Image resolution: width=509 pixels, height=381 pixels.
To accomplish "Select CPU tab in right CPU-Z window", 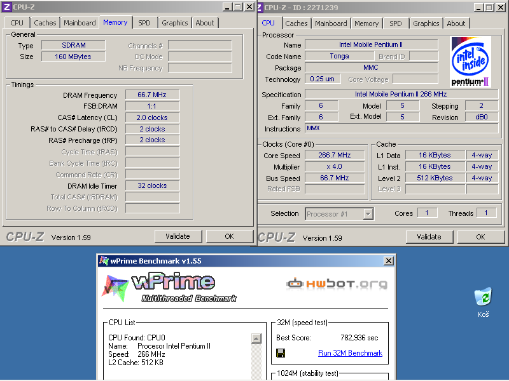I will click(x=268, y=23).
